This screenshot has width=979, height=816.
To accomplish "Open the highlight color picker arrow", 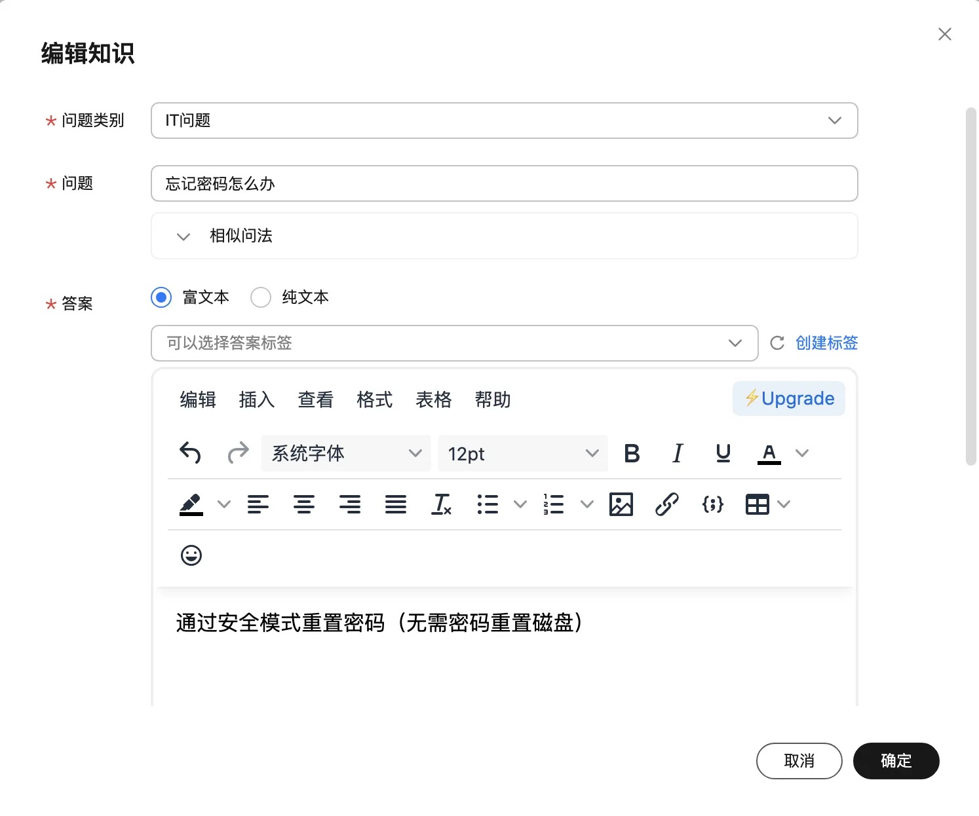I will [224, 504].
